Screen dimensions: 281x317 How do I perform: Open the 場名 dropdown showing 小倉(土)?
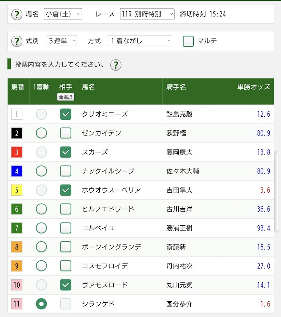coord(63,14)
